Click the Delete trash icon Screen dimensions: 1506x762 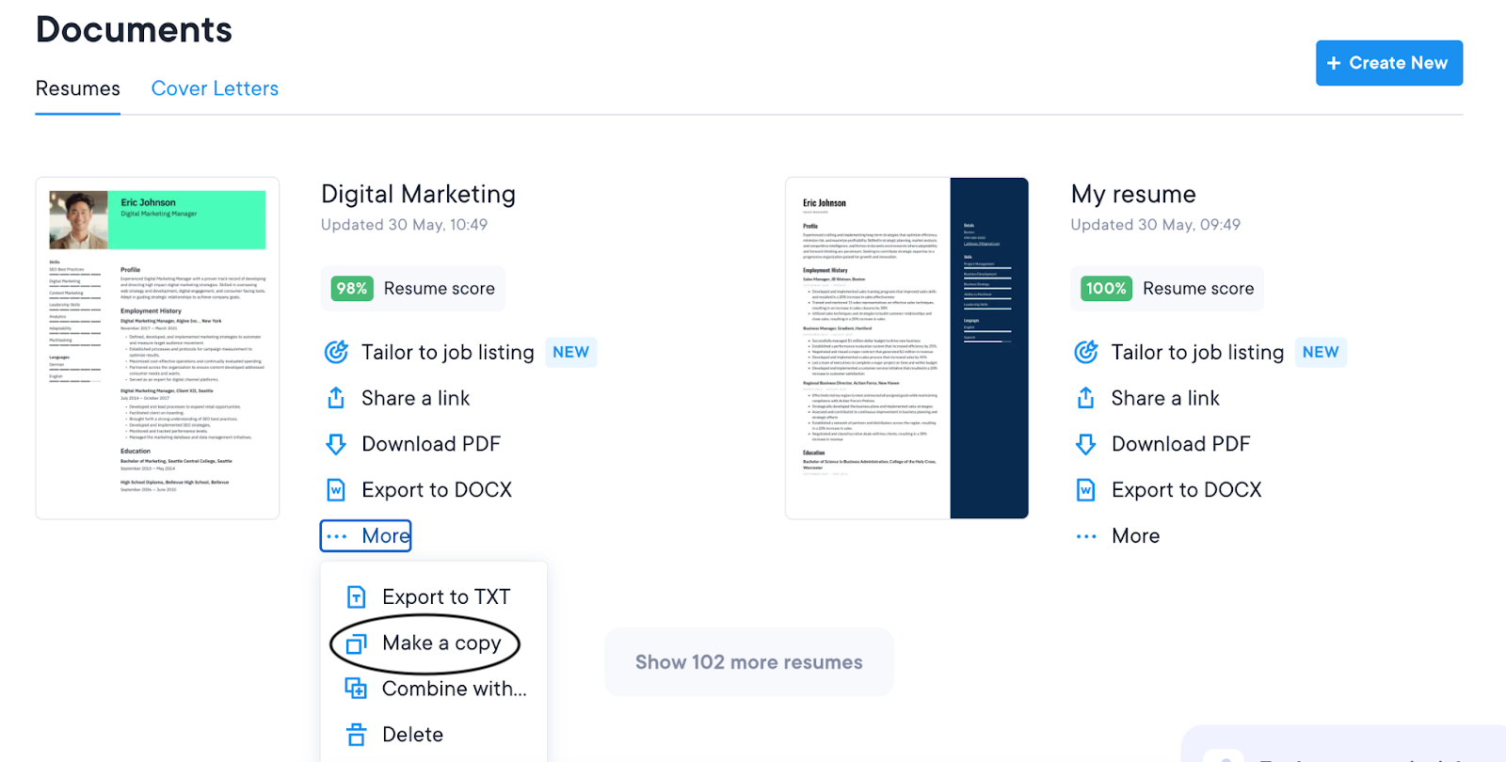(x=357, y=735)
